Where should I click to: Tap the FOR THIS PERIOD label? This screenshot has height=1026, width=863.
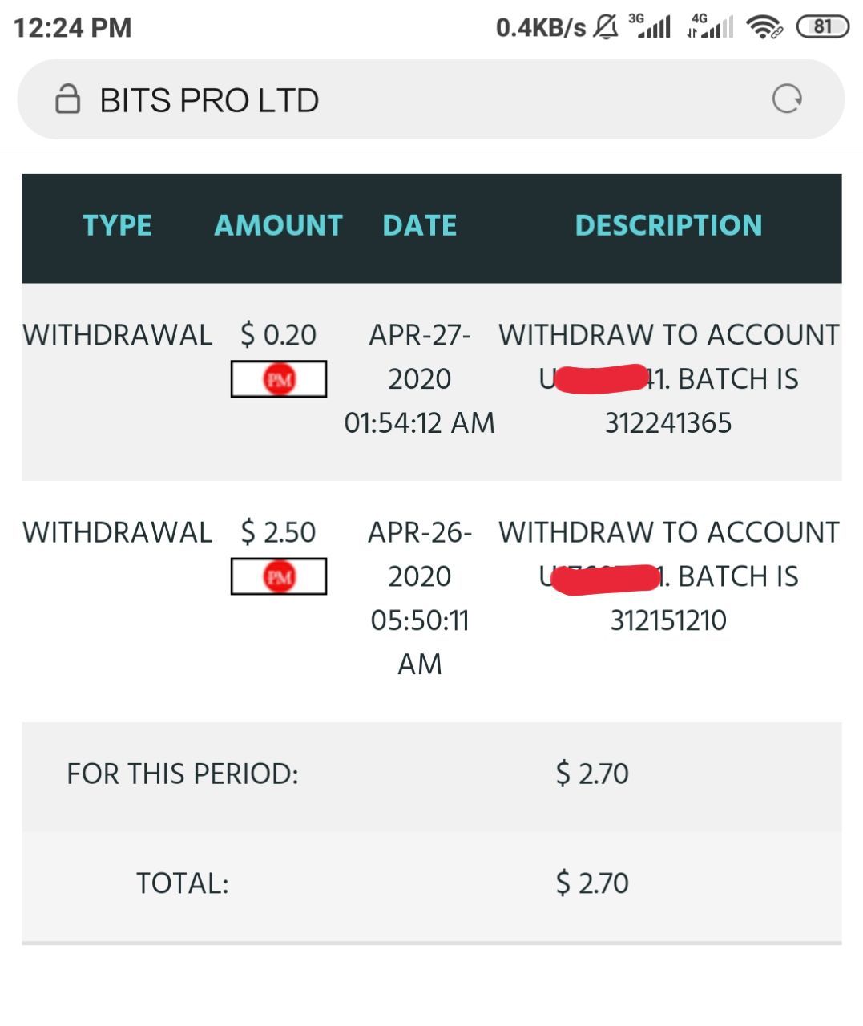pyautogui.click(x=183, y=774)
